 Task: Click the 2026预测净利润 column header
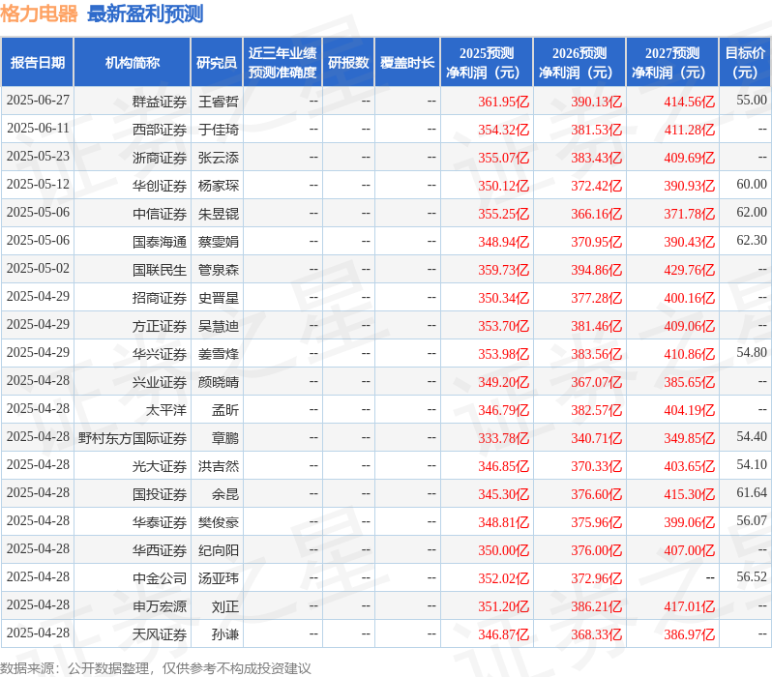coord(579,63)
